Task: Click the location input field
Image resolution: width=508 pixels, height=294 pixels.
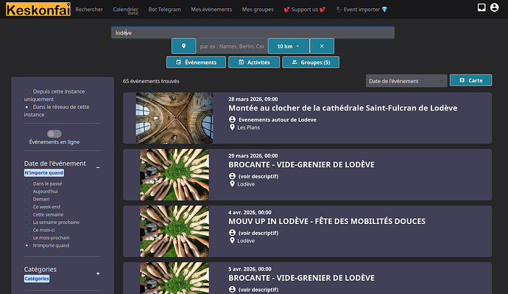Action: (x=232, y=46)
